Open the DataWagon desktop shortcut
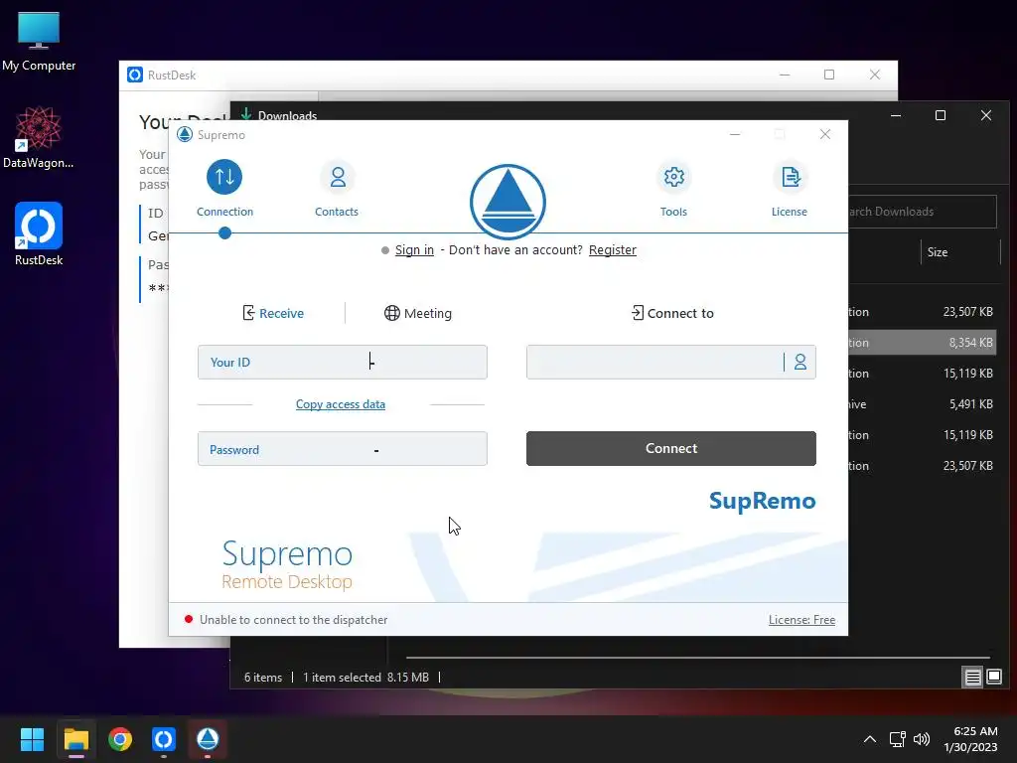 39,137
